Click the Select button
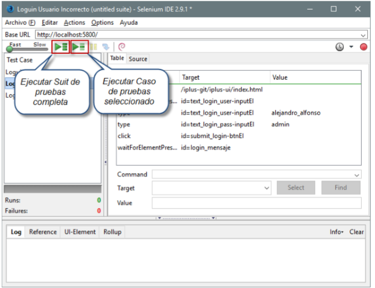Viewport: 375px width, 288px height. coord(296,188)
